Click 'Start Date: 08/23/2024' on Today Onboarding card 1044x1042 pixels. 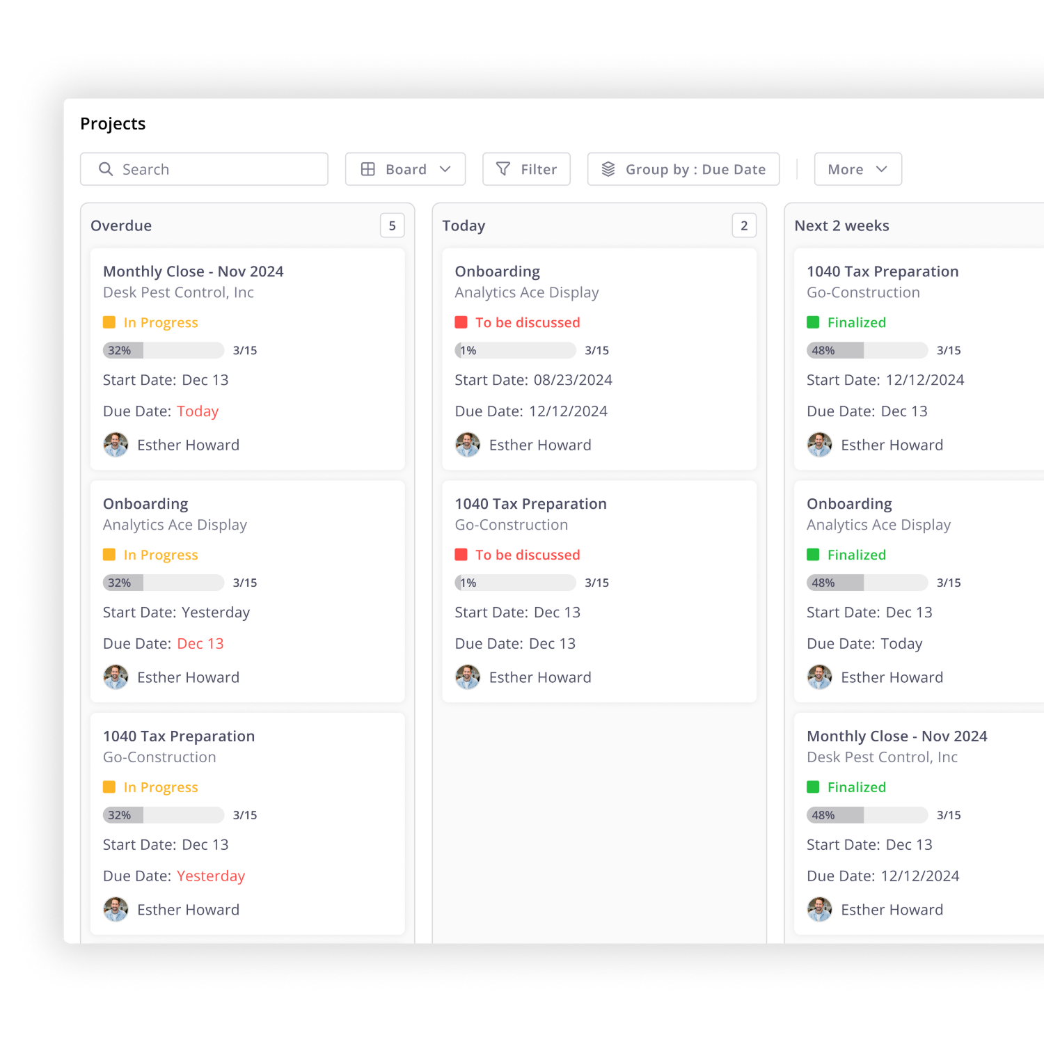(x=533, y=380)
